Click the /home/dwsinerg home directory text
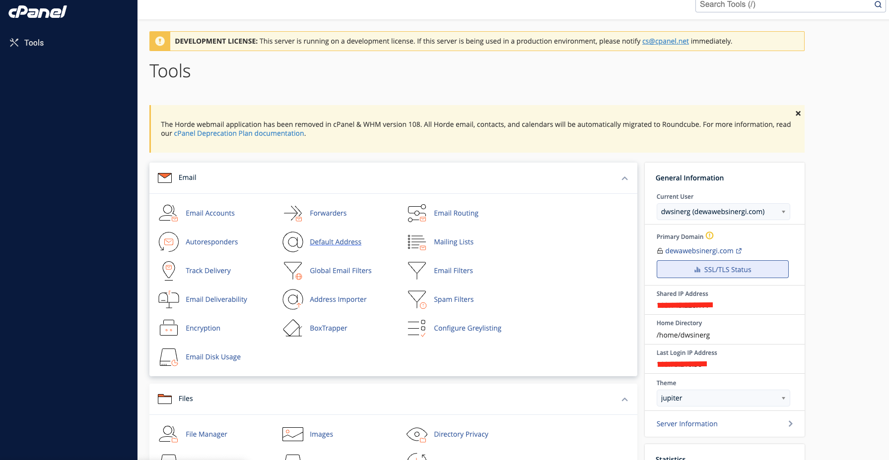The height and width of the screenshot is (460, 889). 683,335
